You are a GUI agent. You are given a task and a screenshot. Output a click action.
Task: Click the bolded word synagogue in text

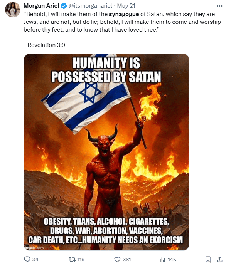(x=124, y=14)
